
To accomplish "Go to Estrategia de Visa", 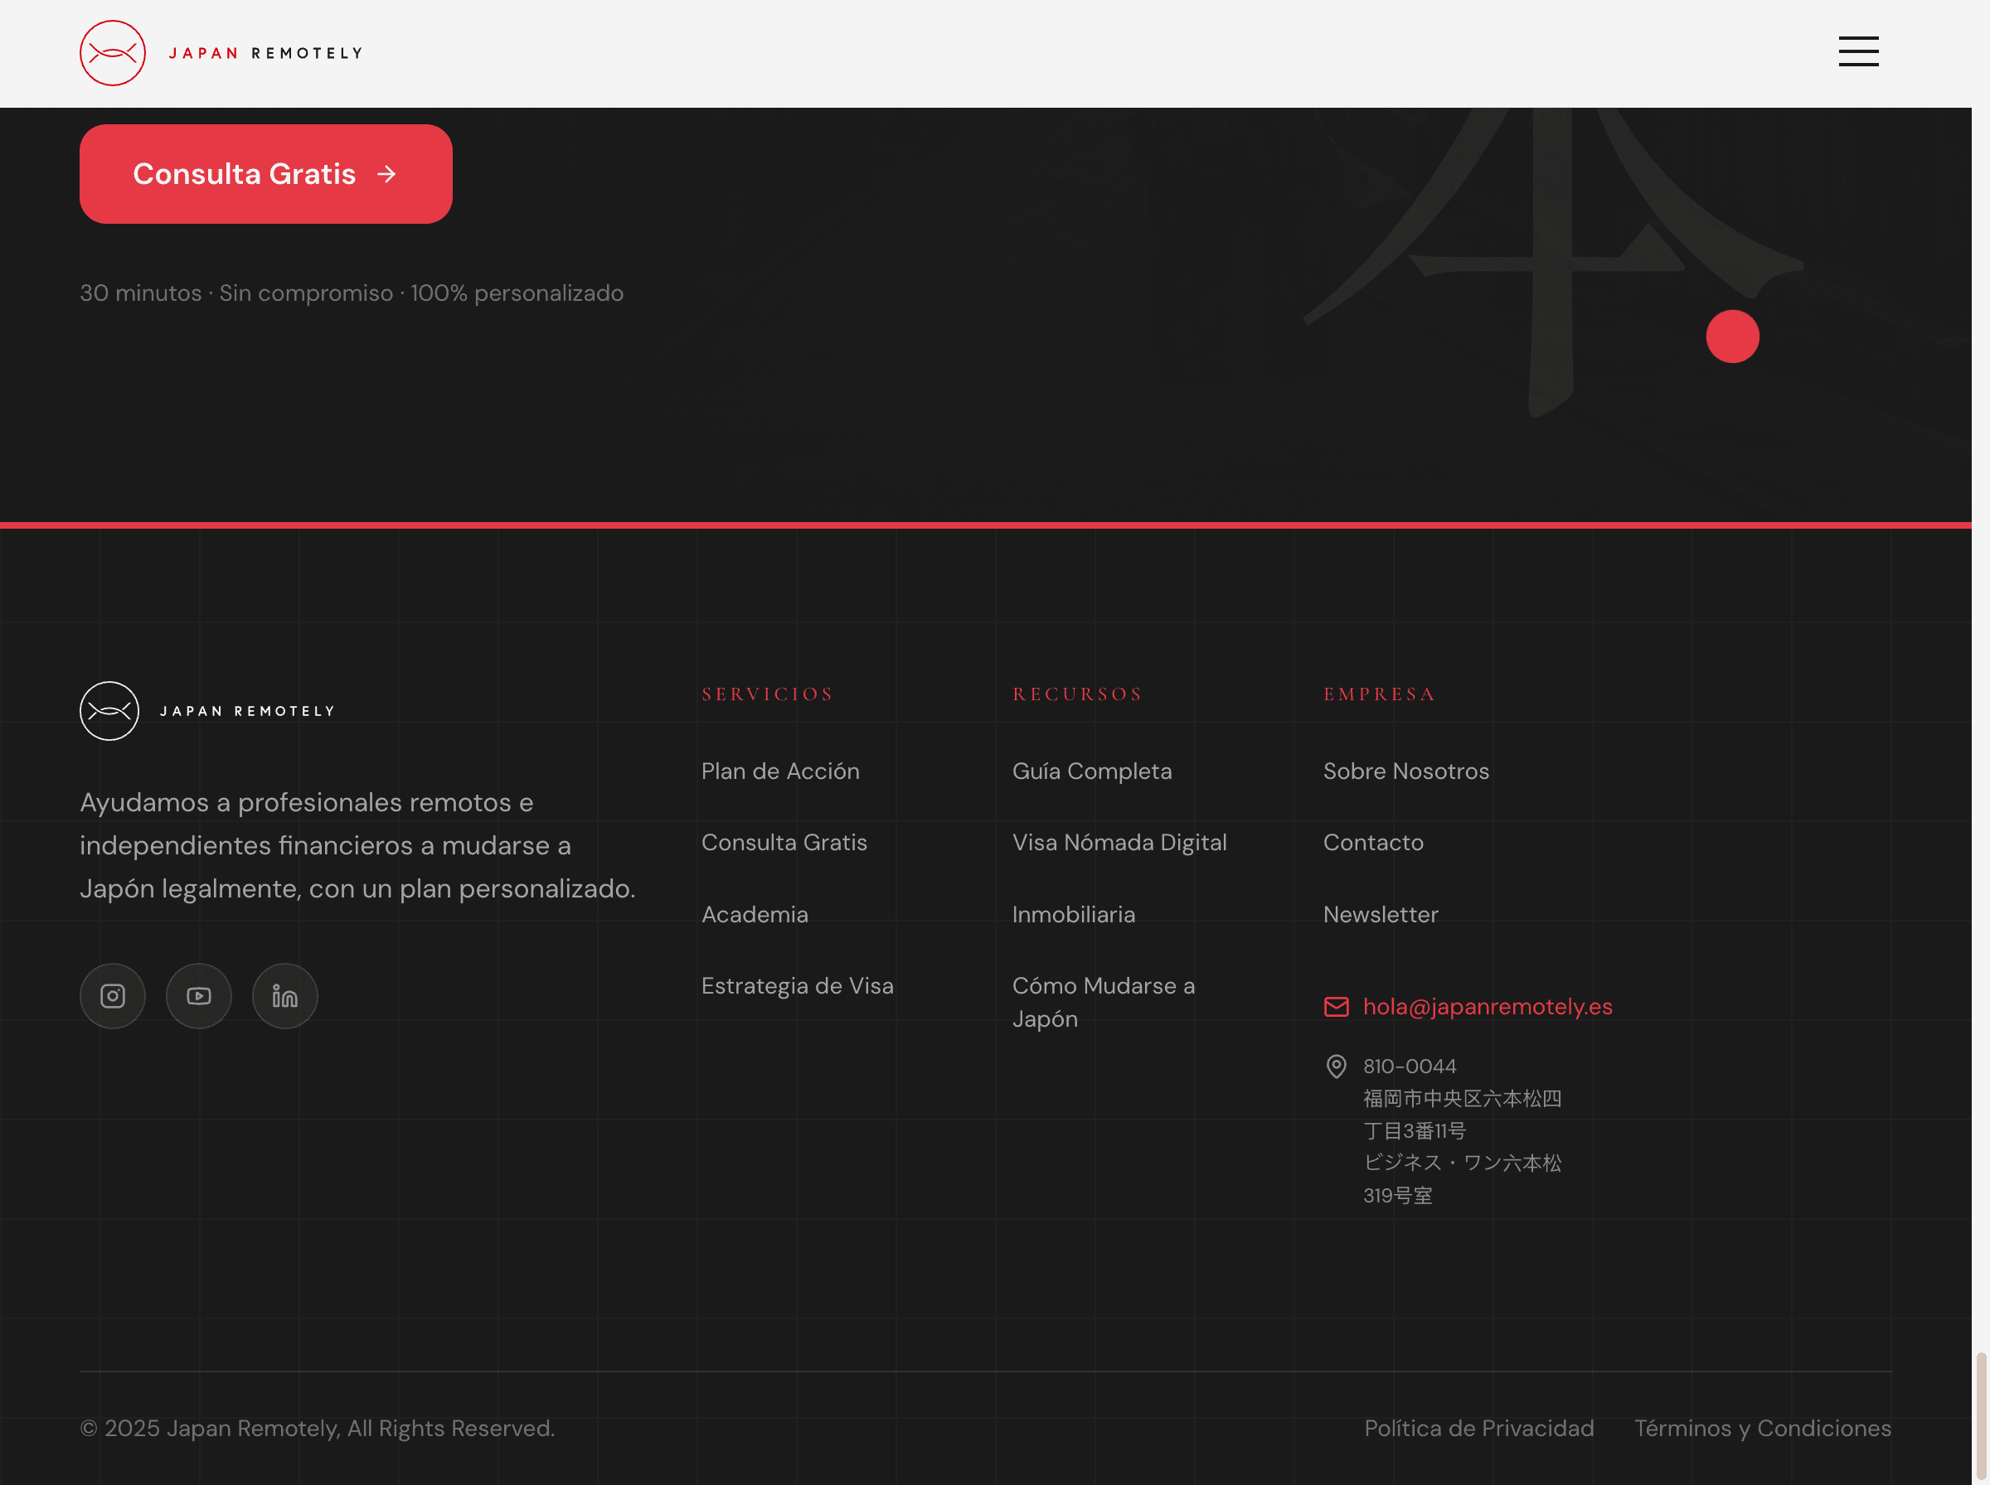I will tap(797, 986).
